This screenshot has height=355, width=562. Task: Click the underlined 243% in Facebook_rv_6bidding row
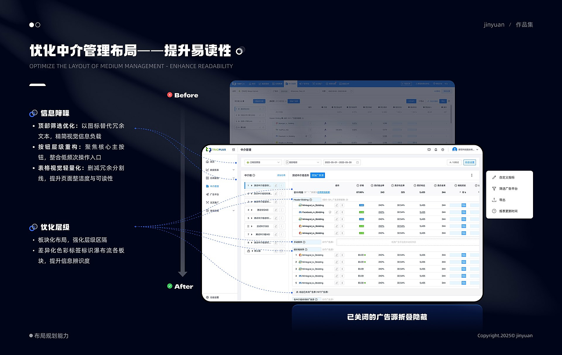381,212
